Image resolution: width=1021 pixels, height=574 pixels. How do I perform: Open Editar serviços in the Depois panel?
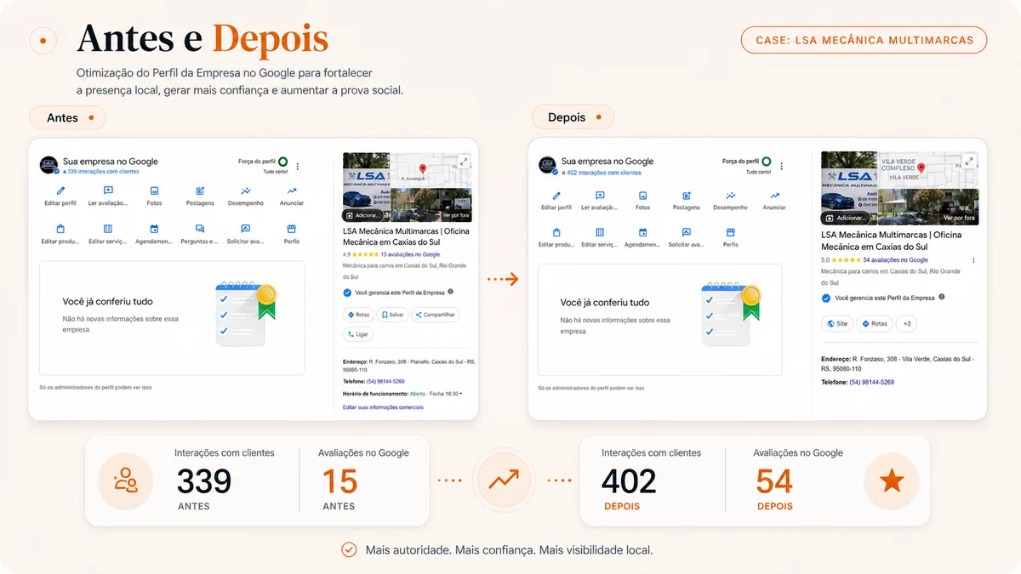pyautogui.click(x=600, y=237)
